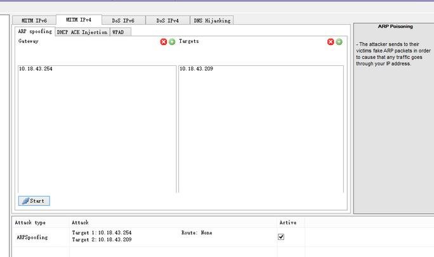
Task: Add a gateway with the green plus icon
Action: [172, 42]
